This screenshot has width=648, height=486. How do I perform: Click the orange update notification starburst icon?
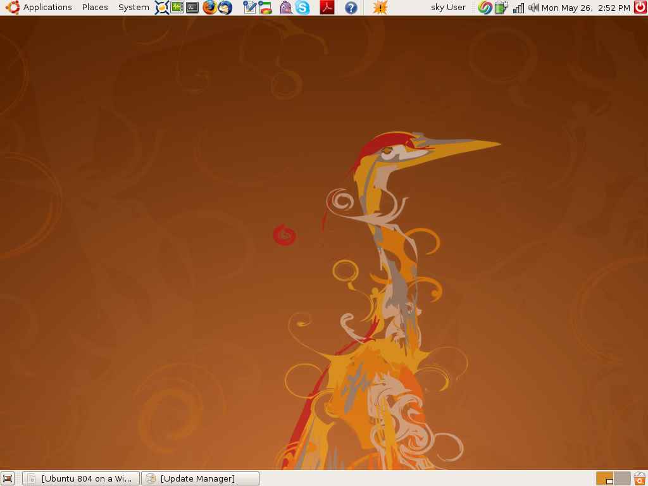point(380,8)
